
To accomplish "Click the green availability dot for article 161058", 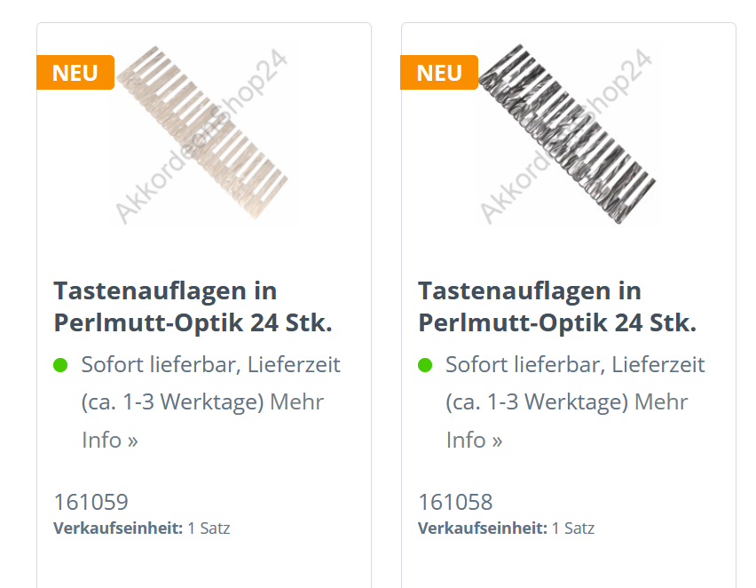I will [x=425, y=365].
